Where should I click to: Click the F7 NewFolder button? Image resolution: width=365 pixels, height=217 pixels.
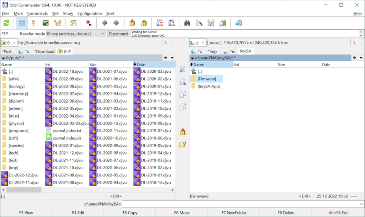(x=234, y=213)
